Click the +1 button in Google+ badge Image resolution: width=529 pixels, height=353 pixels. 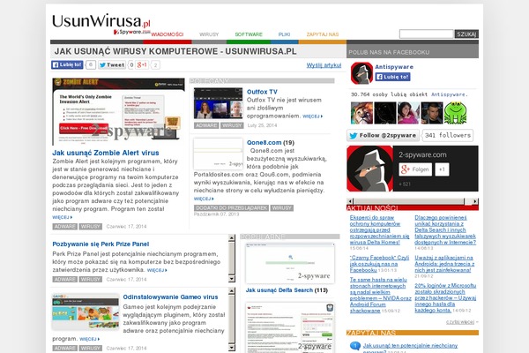442,169
